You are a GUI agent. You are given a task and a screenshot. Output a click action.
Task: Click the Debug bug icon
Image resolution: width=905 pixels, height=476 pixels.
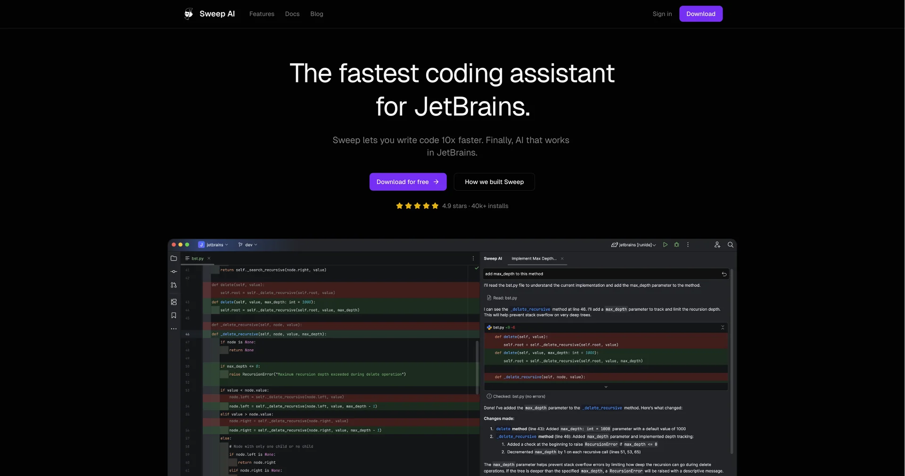(676, 245)
